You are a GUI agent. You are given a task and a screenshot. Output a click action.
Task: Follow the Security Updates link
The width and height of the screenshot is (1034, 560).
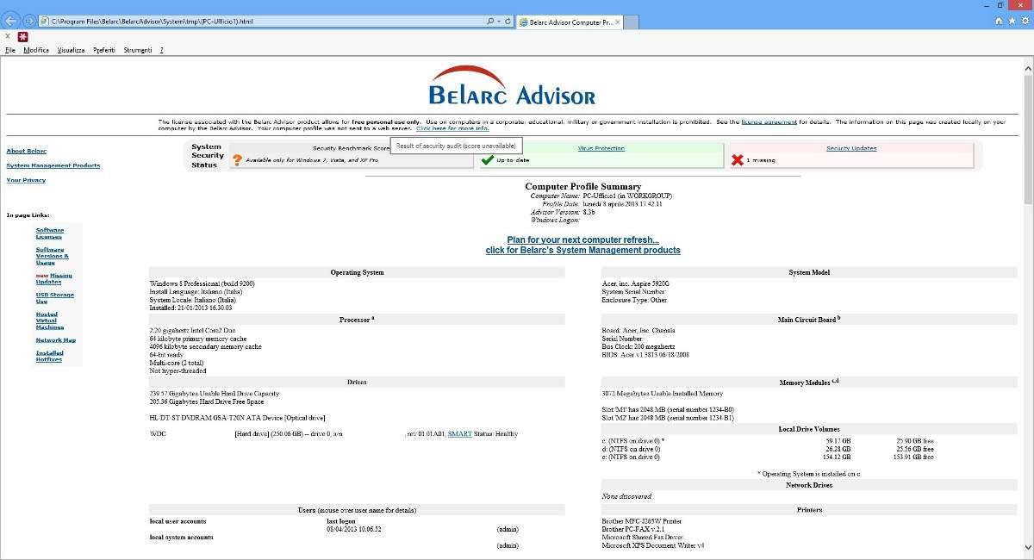(x=853, y=148)
